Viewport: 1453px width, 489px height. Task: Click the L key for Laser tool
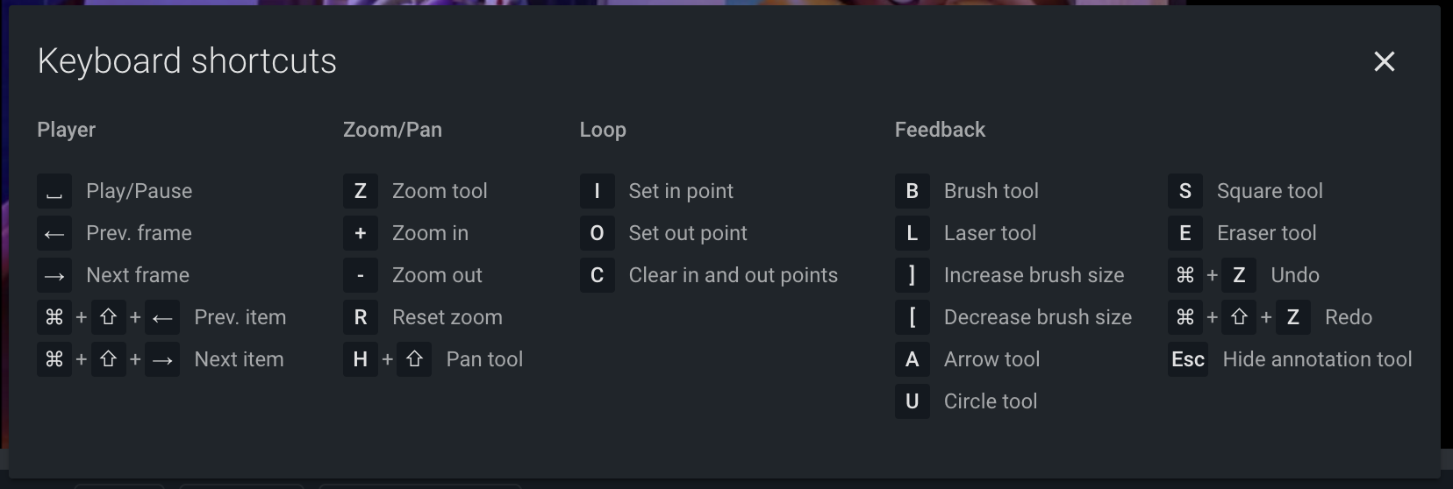coord(913,233)
